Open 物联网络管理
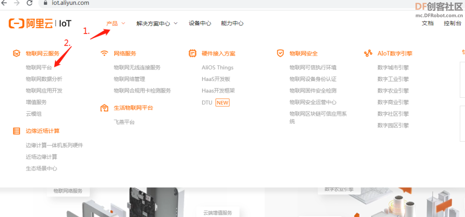465x217 pixels. pos(129,79)
